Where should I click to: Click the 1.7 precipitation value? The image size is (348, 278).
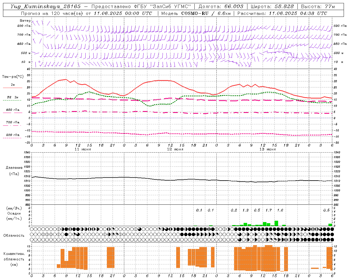point(269,210)
